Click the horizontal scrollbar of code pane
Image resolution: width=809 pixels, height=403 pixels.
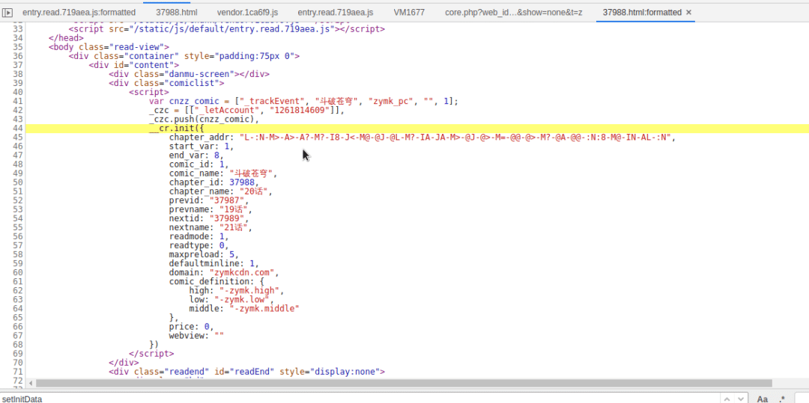click(404, 383)
